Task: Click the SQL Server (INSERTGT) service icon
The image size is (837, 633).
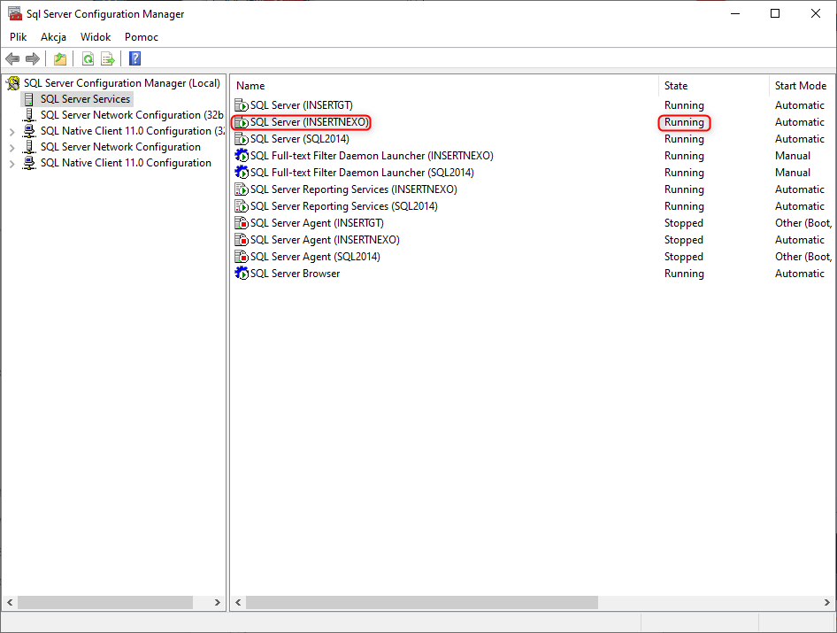Action: (x=242, y=105)
